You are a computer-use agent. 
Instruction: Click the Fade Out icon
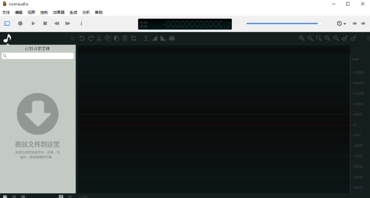pyautogui.click(x=163, y=39)
